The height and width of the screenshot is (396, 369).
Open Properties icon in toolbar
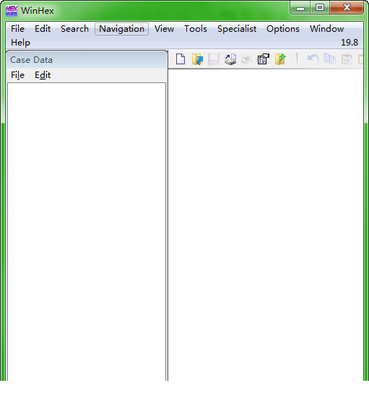264,59
